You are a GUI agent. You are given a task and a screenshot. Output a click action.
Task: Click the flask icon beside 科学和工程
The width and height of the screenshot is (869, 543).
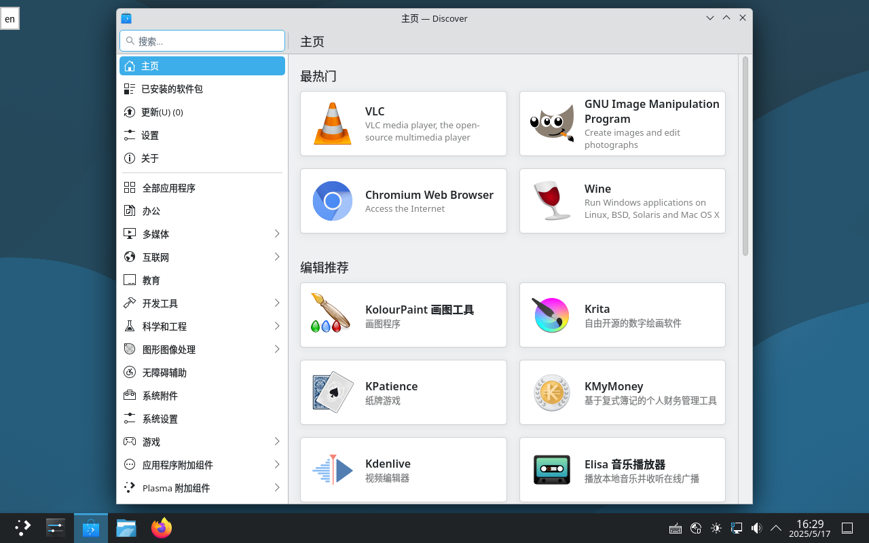tap(130, 326)
